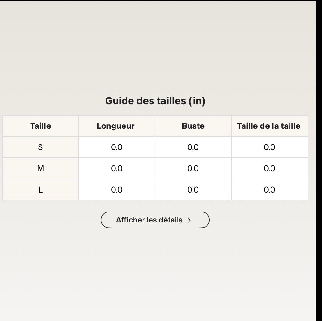This screenshot has width=322, height=321.
Task: Click the L size row label
Action: pos(41,190)
